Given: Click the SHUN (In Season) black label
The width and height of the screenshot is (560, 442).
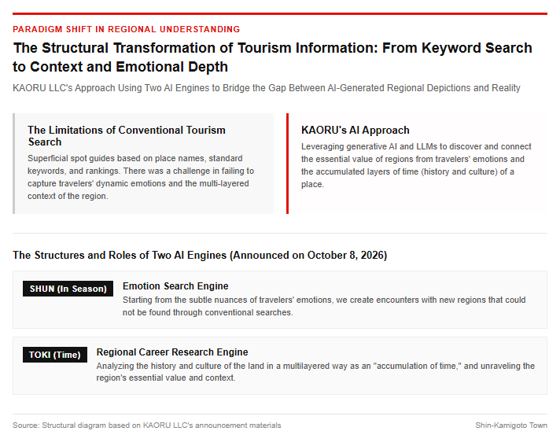Looking at the screenshot, I should click(x=68, y=289).
